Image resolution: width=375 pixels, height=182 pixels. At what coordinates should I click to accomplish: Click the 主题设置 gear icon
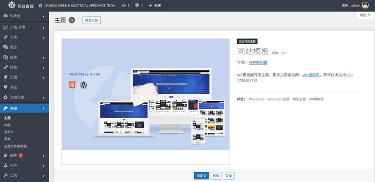(x=6, y=98)
